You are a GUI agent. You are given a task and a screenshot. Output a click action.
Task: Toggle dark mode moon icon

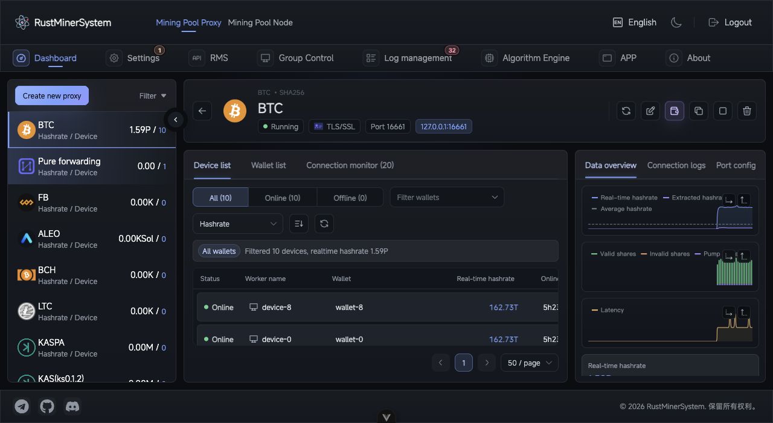676,22
